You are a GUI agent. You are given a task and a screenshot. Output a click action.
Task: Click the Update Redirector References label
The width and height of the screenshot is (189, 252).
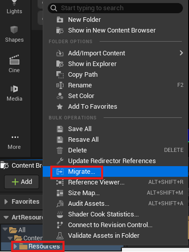tap(112, 161)
